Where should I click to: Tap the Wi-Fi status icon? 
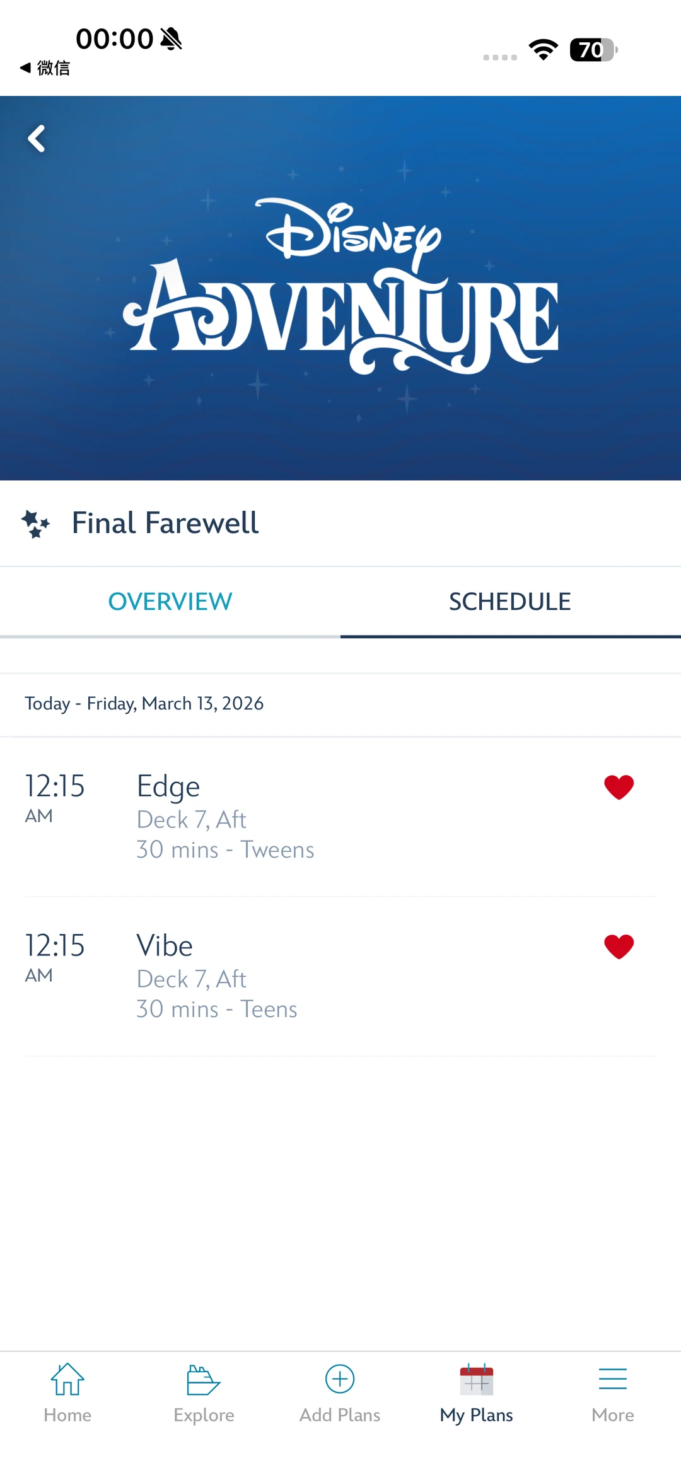click(544, 50)
